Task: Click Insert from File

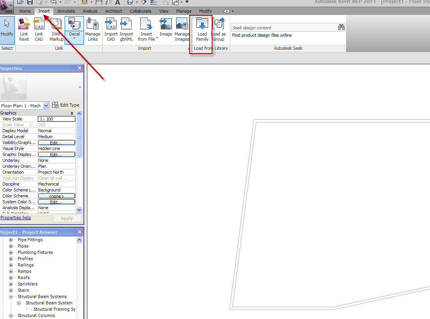Action: (147, 29)
